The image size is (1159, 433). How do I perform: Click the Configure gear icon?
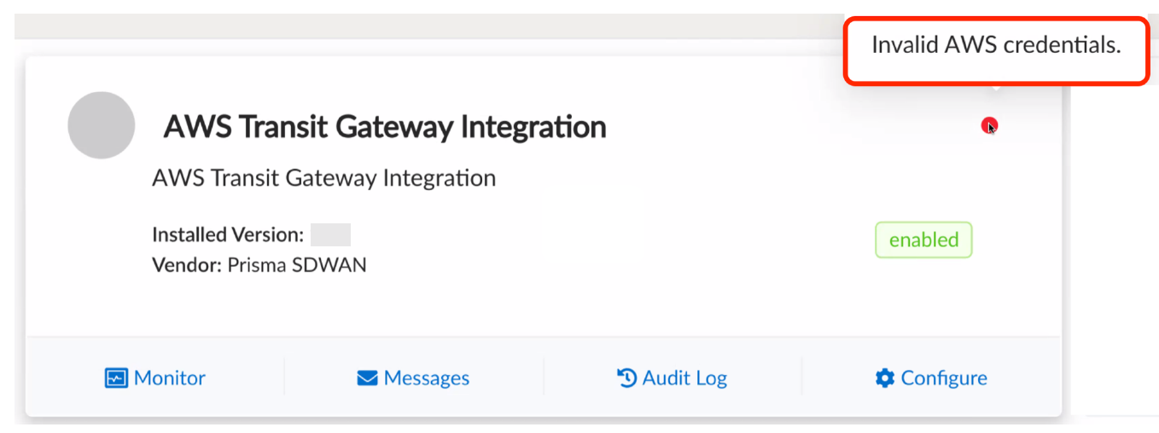885,378
